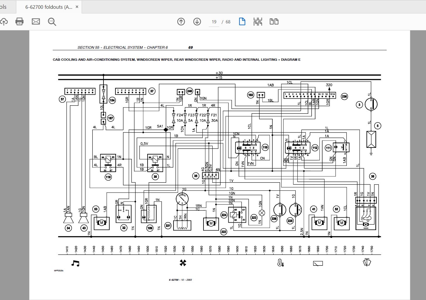This screenshot has width=426, height=300.
Task: Click the upload to cloud icon
Action: (3, 22)
